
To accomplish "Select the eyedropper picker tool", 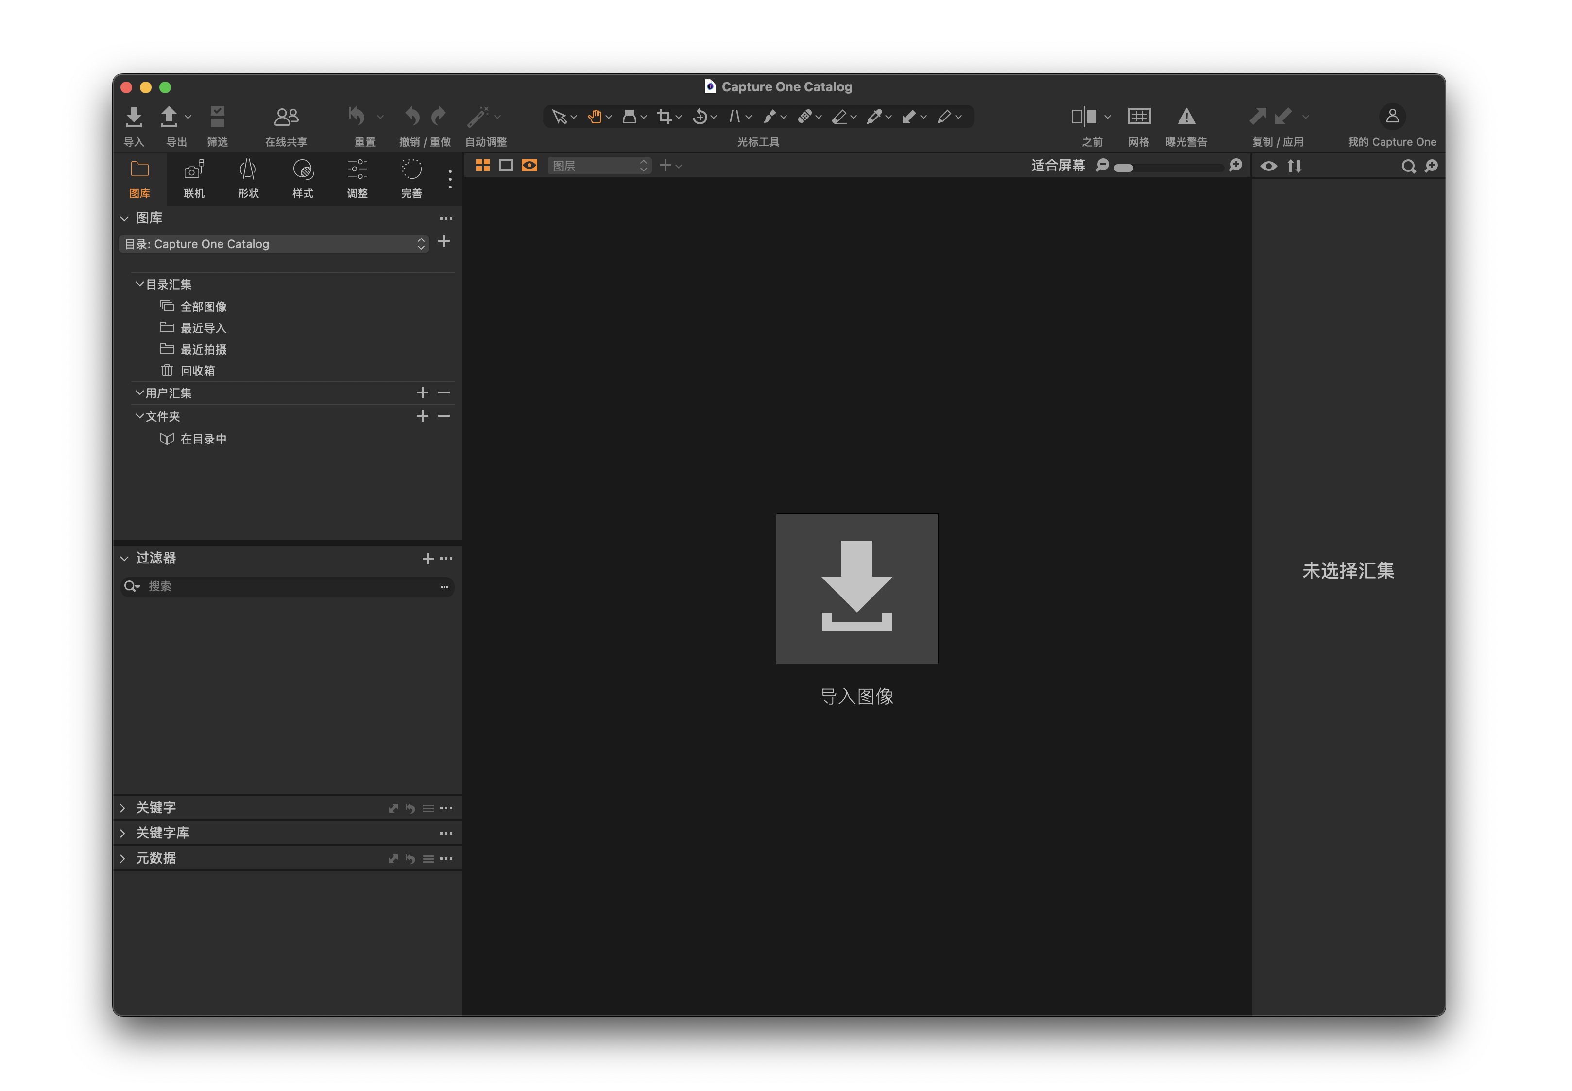I will coord(874,117).
